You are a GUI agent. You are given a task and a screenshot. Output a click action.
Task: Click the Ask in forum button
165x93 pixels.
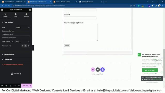click(x=150, y=70)
